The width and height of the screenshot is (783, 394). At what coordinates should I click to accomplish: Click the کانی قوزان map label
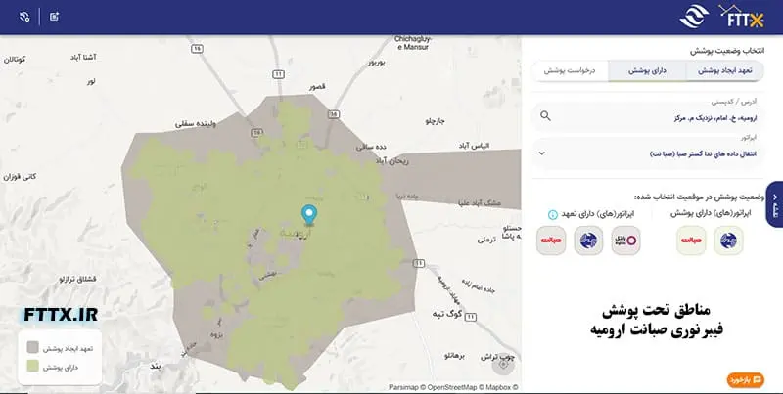coord(20,177)
